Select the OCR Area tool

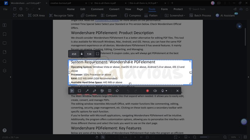(x=36, y=16)
